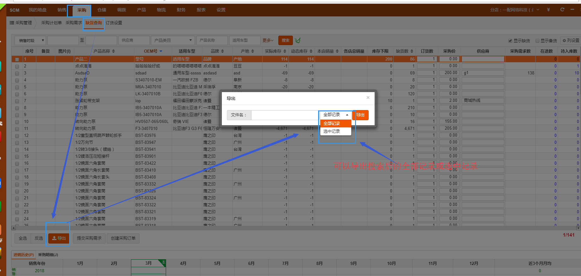This screenshot has width=581, height=276.
Task: Uncheck the 显示缺货 checkbox
Action: [510, 41]
